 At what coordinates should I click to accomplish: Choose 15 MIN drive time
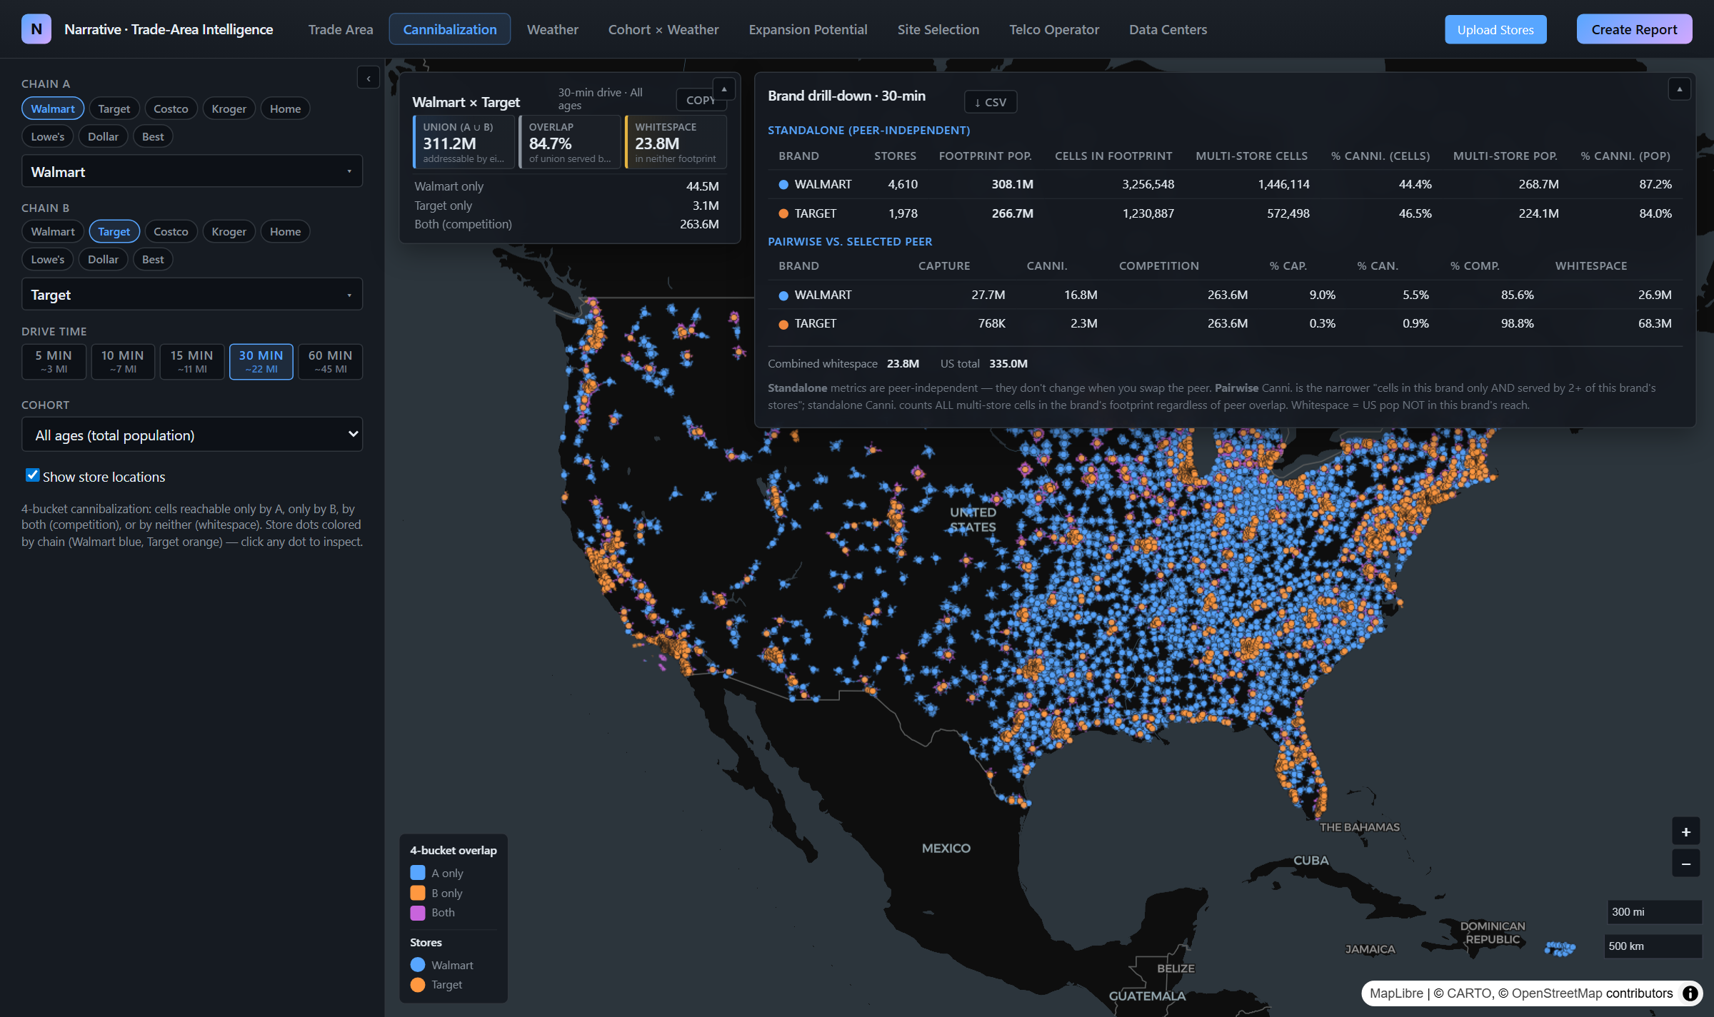pyautogui.click(x=192, y=362)
